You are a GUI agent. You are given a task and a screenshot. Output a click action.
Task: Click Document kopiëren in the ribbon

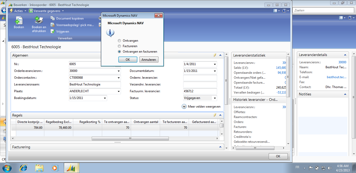pos(67,18)
